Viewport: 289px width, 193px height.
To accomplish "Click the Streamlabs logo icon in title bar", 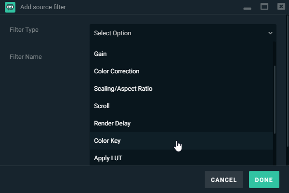I will point(10,7).
